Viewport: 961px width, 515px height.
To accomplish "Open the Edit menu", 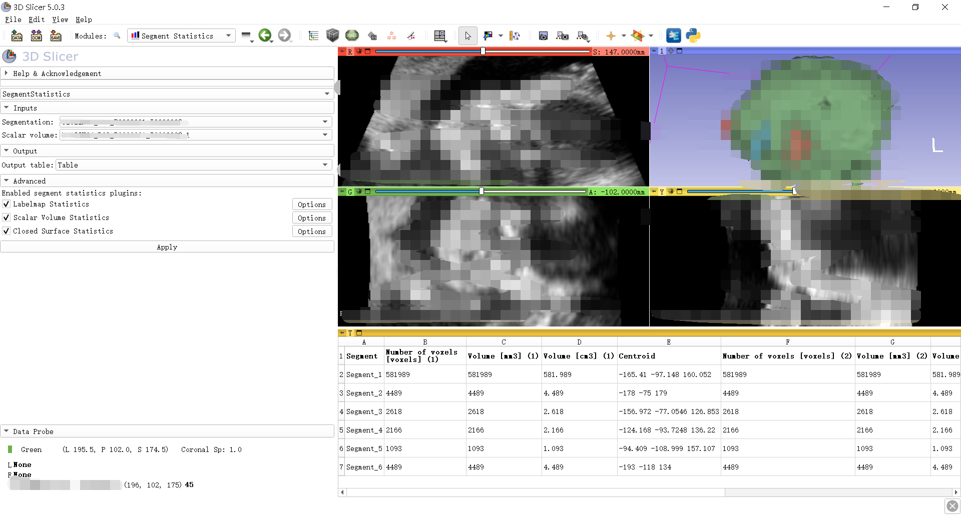I will [x=37, y=19].
